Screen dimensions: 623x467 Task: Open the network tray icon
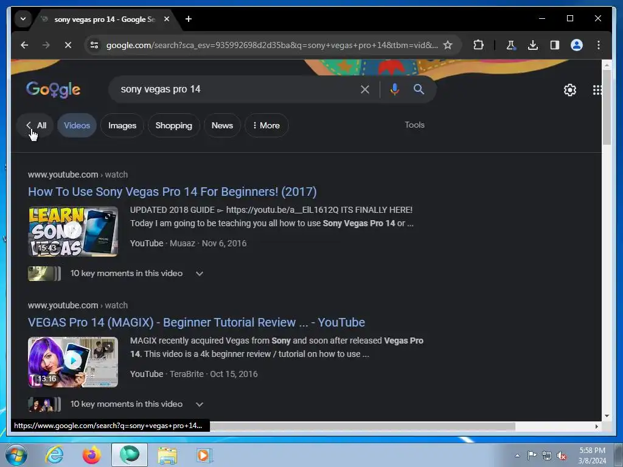(x=547, y=455)
